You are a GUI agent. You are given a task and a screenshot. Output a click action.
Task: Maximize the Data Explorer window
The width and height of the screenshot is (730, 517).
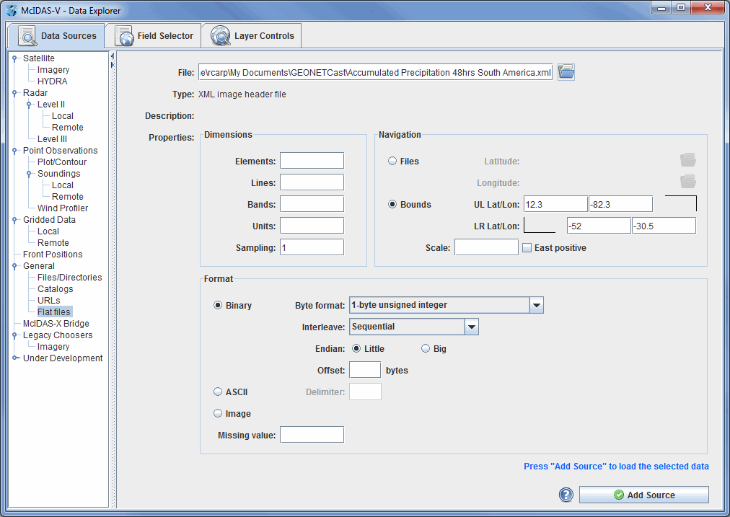pyautogui.click(x=681, y=7)
